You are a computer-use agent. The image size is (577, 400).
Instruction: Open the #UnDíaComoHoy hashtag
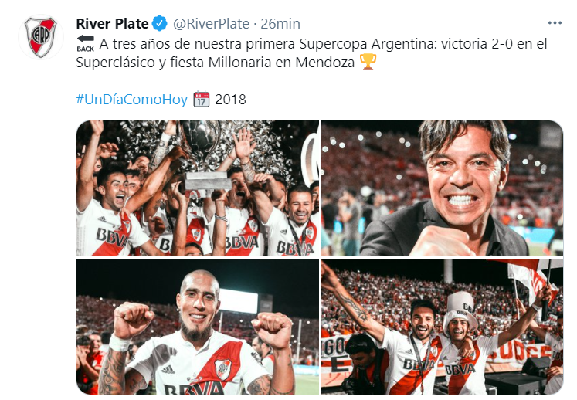coord(132,99)
